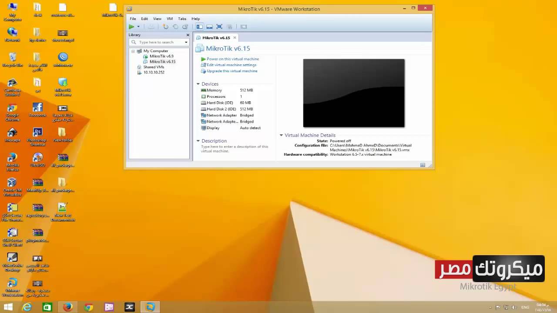Viewport: 557px width, 313px height.
Task: Select the 10.10.10.252 server entry
Action: [x=154, y=72]
